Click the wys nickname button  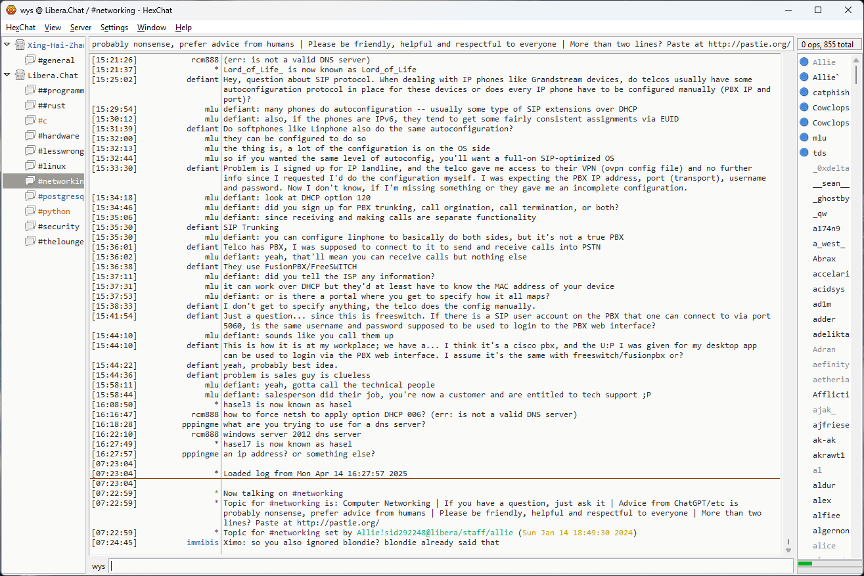click(x=99, y=566)
